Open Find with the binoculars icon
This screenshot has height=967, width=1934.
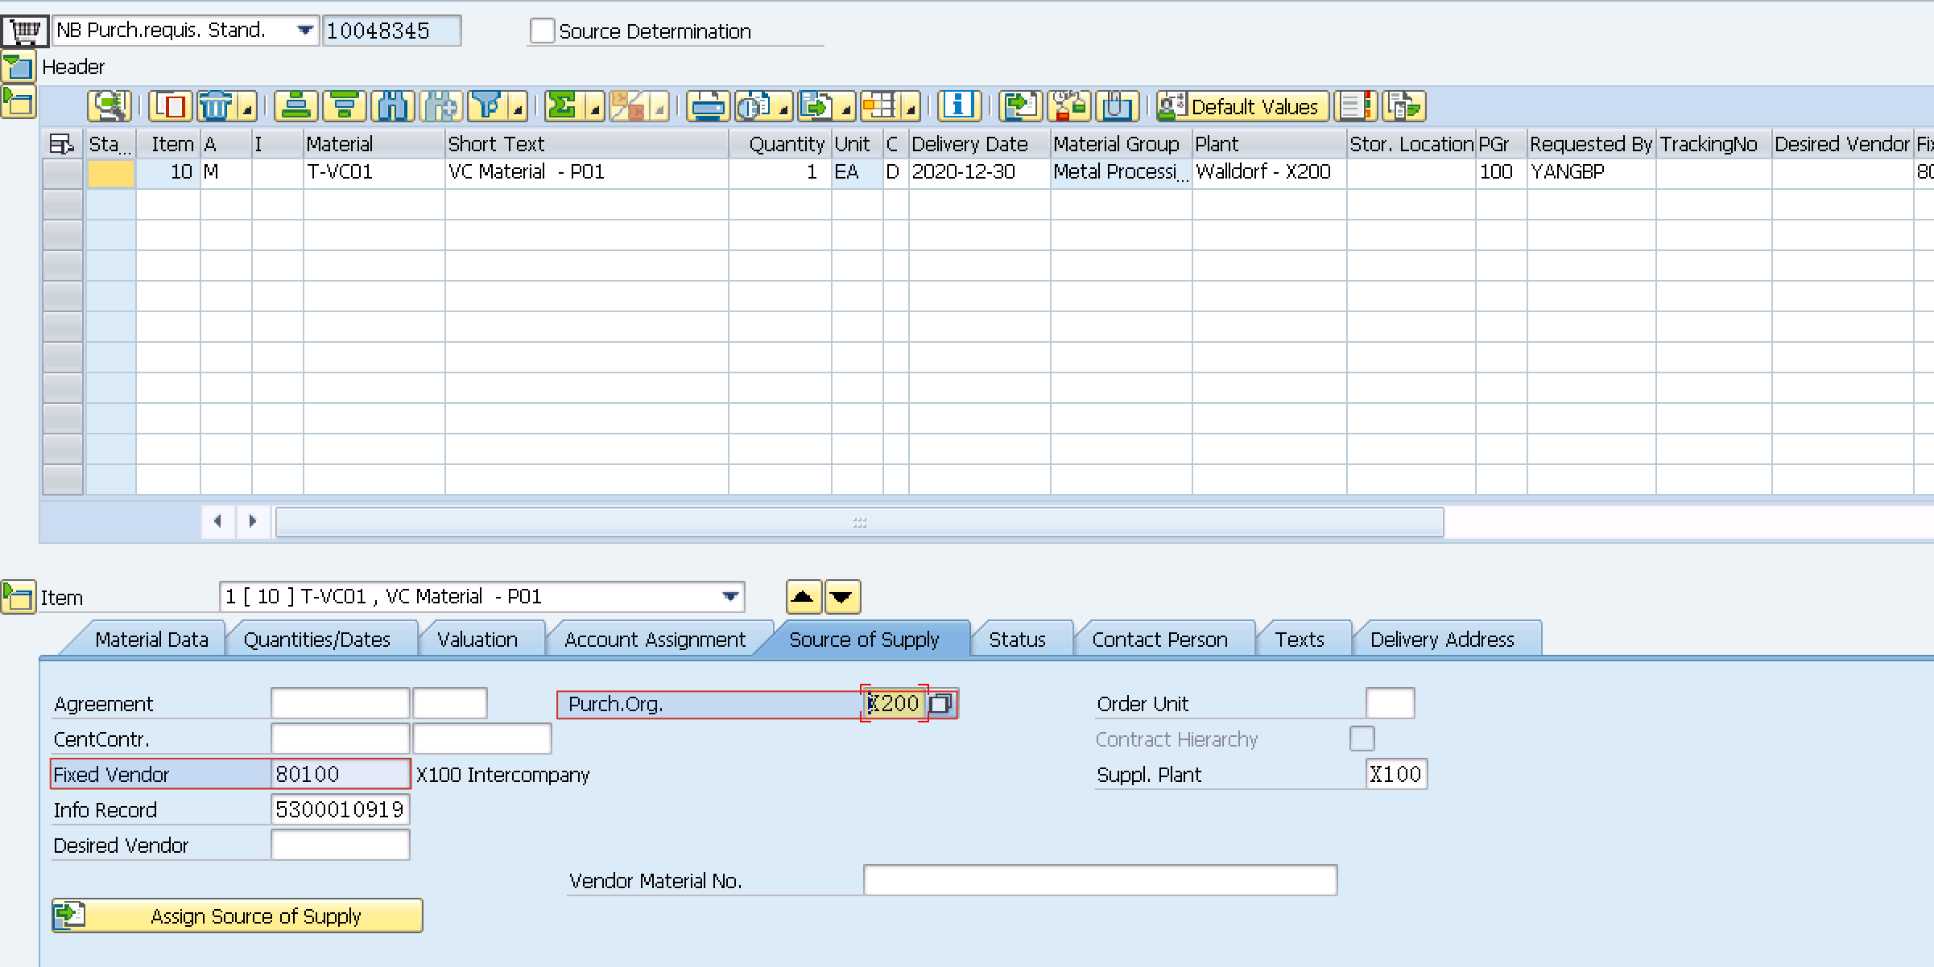pyautogui.click(x=392, y=105)
